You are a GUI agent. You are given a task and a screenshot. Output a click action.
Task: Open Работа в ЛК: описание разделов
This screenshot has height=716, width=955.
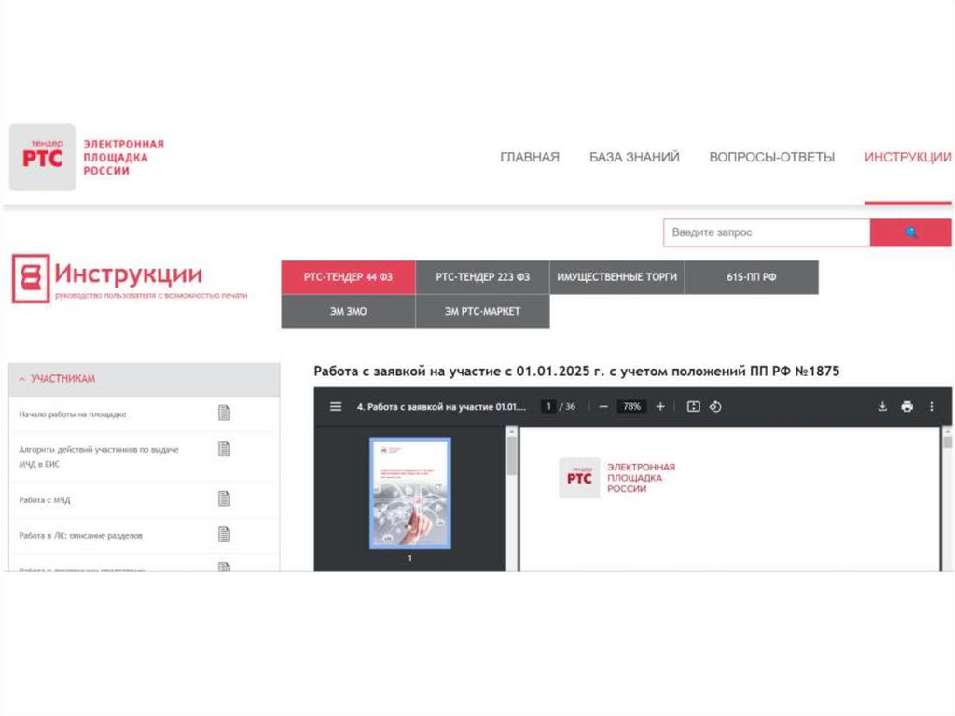(80, 536)
